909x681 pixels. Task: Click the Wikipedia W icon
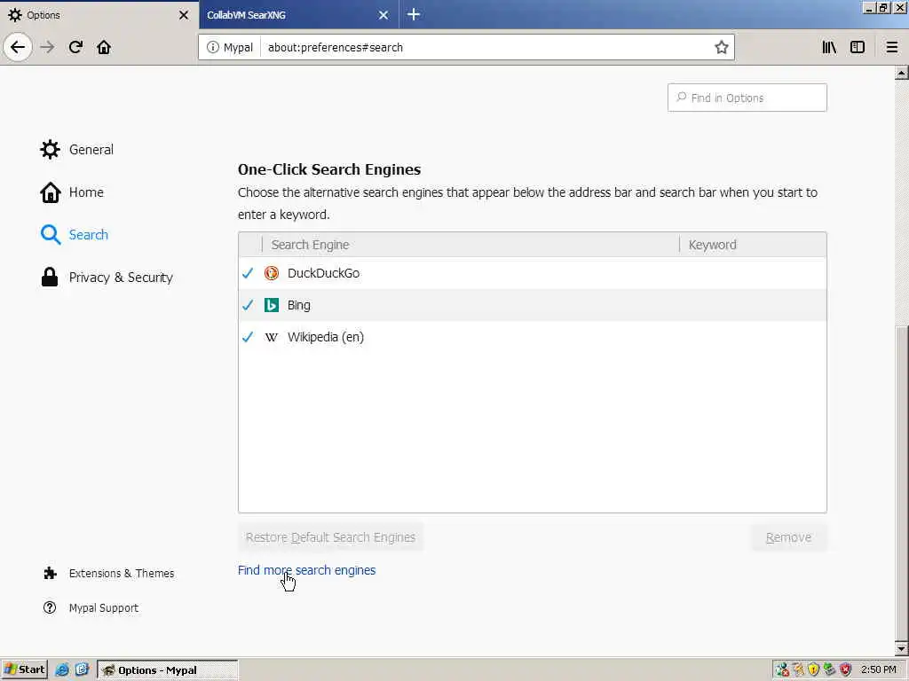click(272, 337)
